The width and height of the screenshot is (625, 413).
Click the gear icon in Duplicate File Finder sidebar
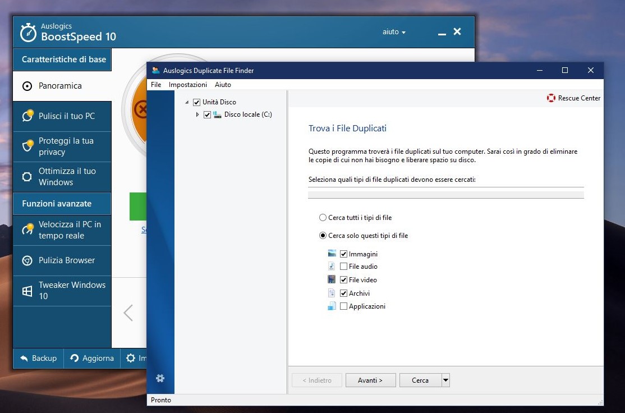pyautogui.click(x=160, y=378)
